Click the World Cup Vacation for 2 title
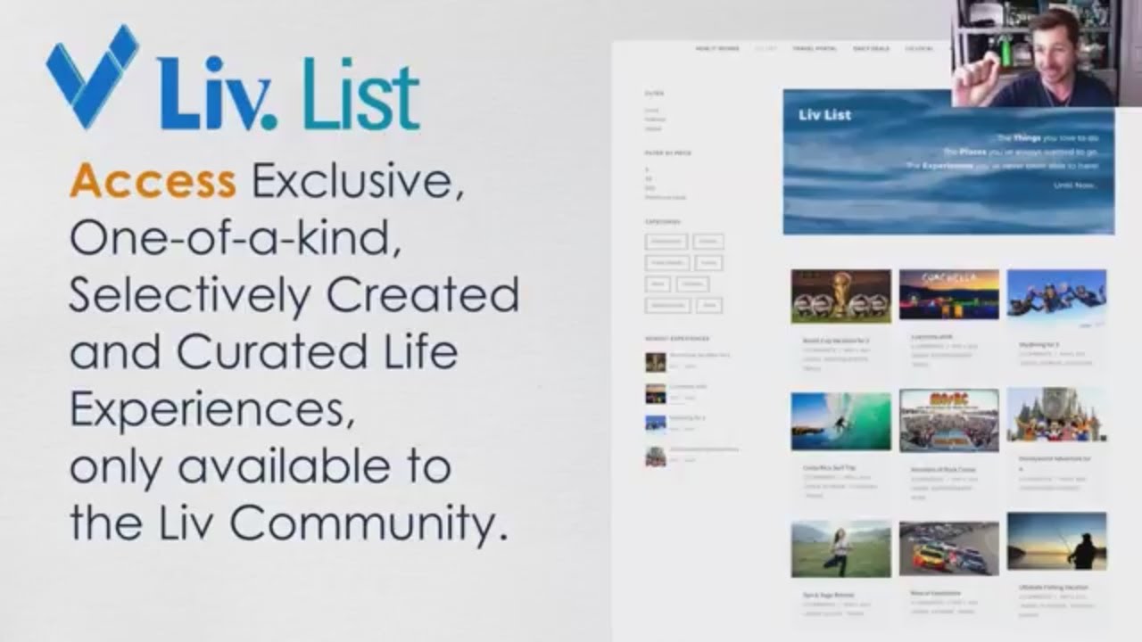Image resolution: width=1142 pixels, height=642 pixels. tap(835, 340)
